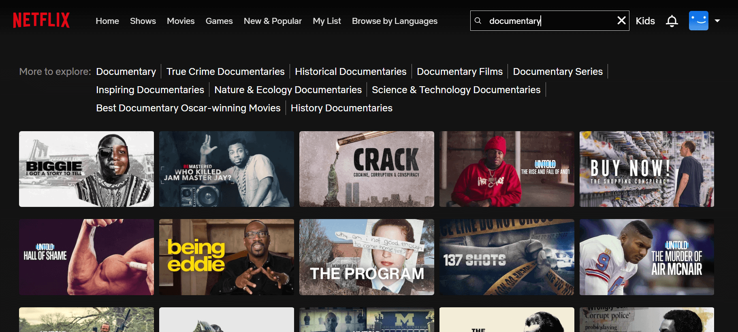
Task: Click the blue profile avatar
Action: coord(698,21)
